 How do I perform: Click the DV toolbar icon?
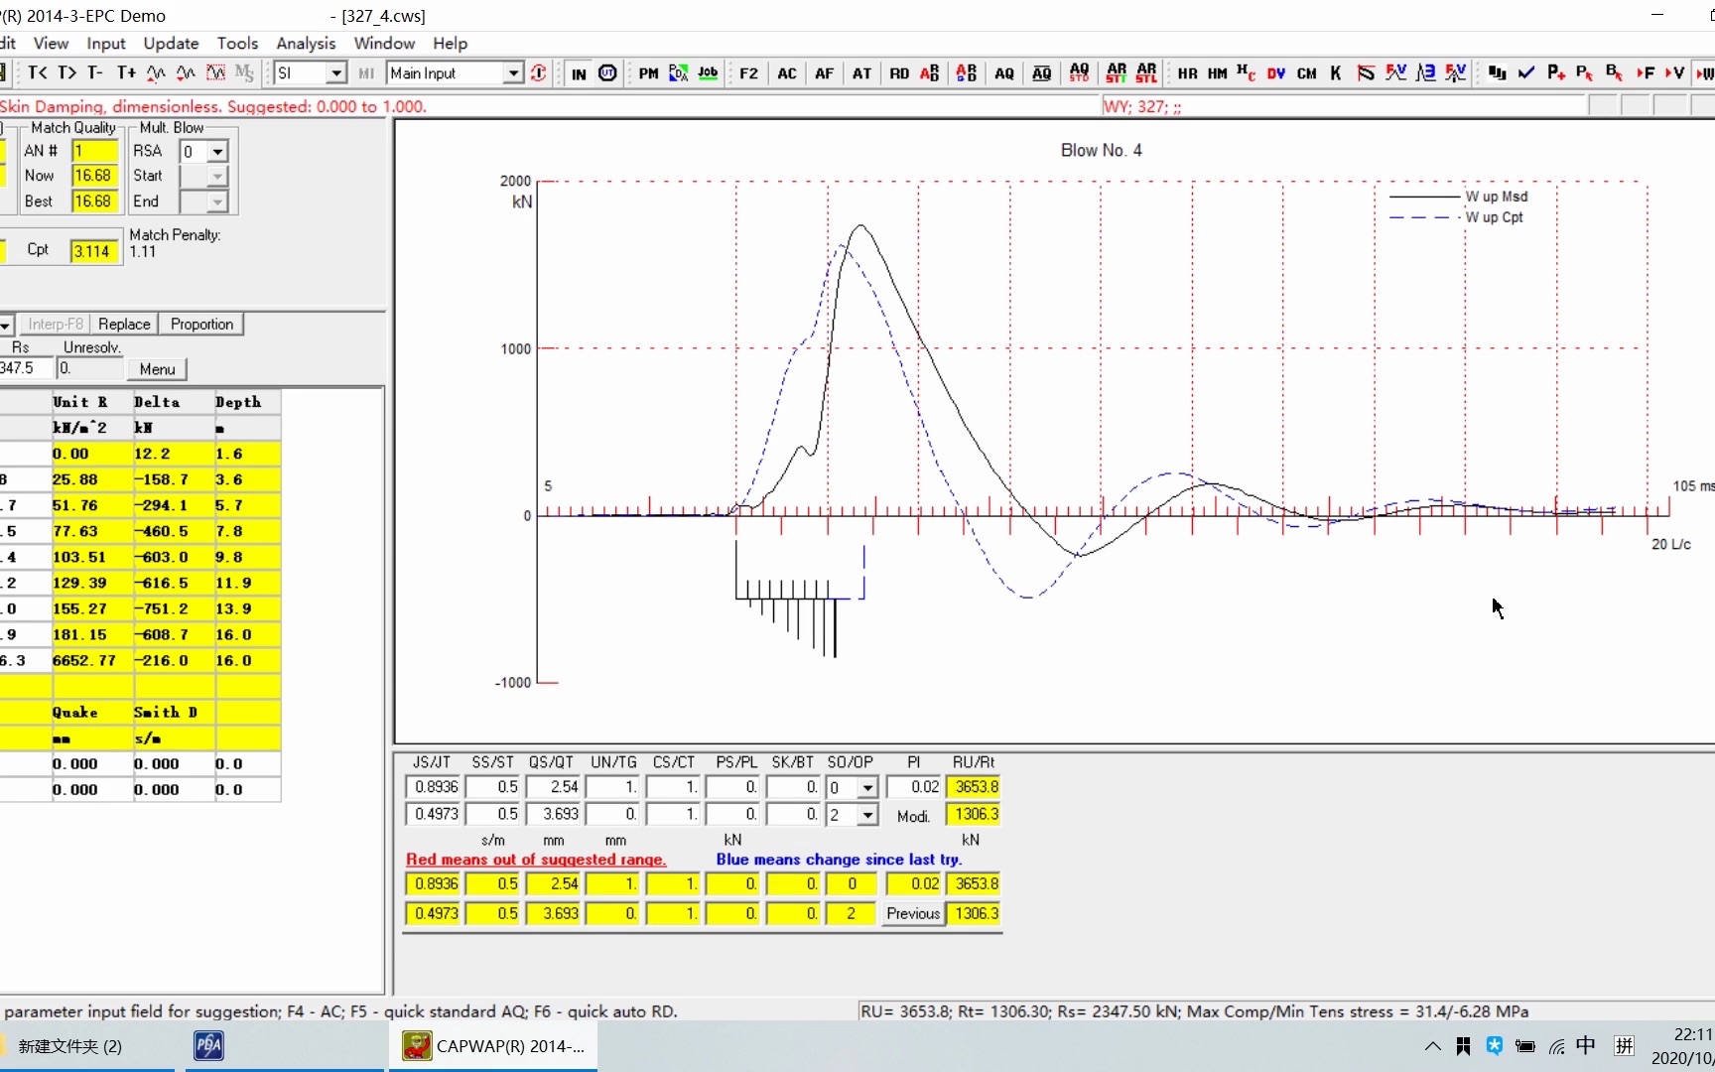point(1276,73)
